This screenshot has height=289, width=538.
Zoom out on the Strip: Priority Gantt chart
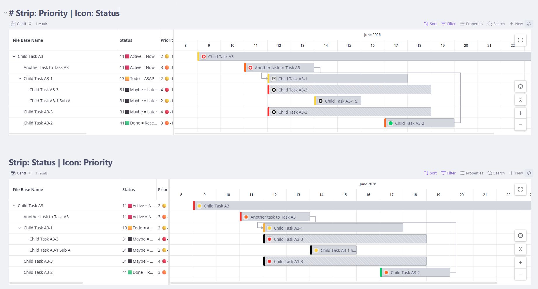click(520, 125)
